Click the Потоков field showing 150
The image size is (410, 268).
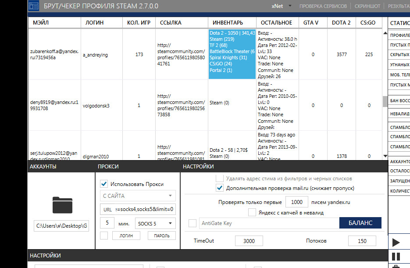click(362, 241)
